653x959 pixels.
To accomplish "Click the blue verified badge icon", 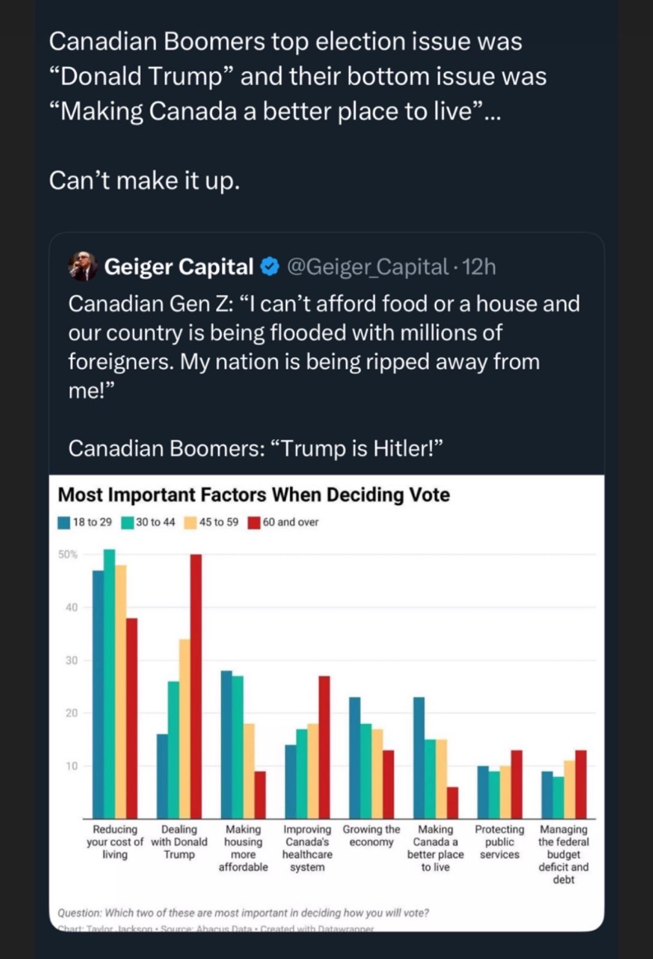I will (x=271, y=267).
